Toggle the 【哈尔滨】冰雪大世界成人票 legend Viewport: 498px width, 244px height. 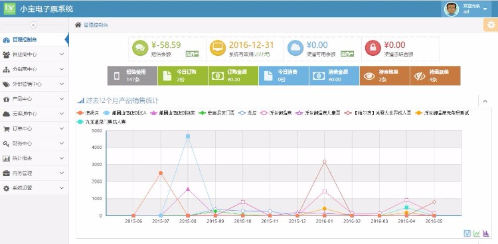coord(378,112)
